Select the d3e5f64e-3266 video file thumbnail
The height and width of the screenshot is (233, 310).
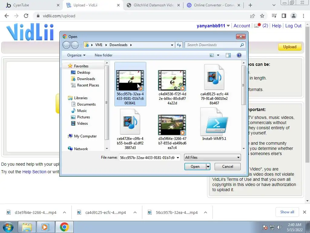click(x=172, y=125)
